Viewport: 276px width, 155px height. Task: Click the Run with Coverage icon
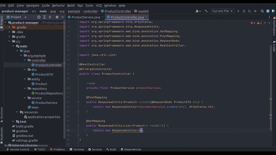click(x=250, y=11)
